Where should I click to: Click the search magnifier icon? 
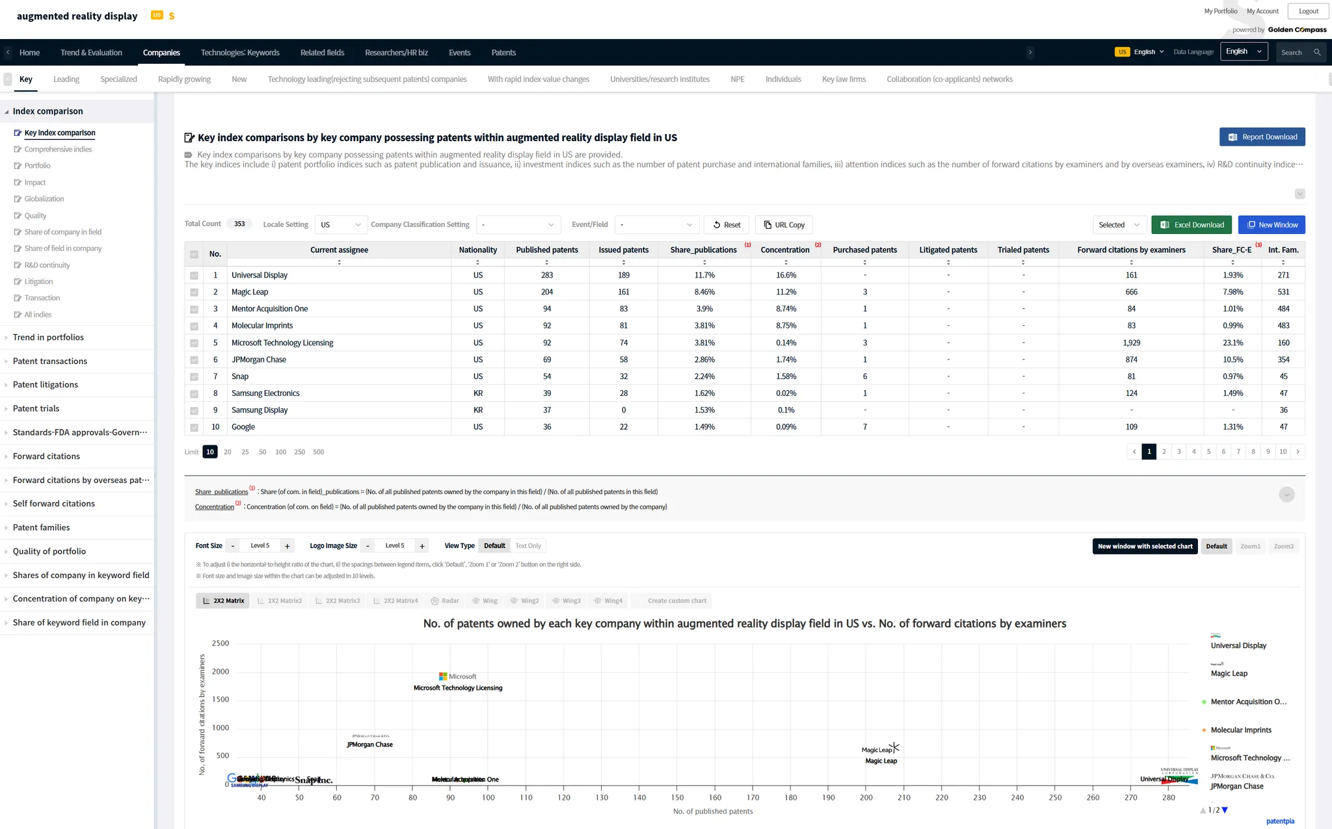click(x=1317, y=53)
